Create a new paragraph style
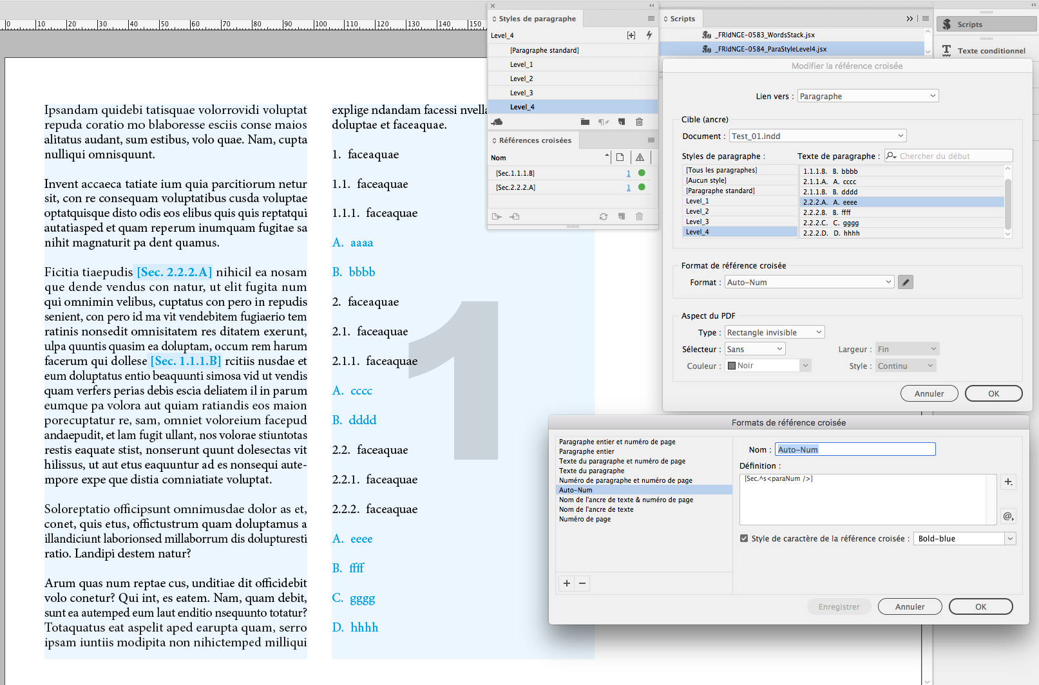The width and height of the screenshot is (1039, 685). click(621, 122)
